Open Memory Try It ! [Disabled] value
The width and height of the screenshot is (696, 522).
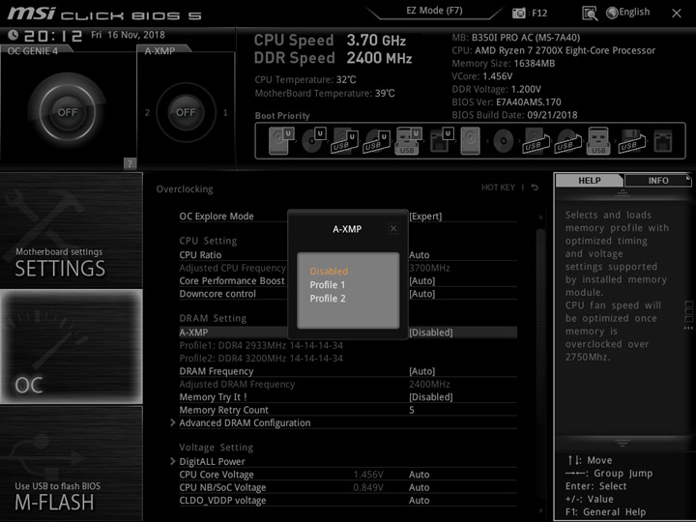click(x=430, y=397)
